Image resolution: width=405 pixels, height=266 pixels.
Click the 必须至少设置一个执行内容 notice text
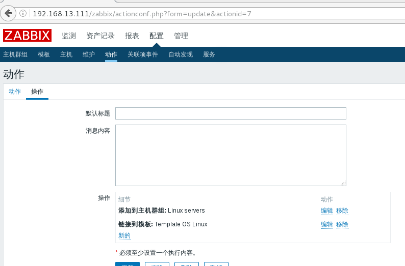click(x=158, y=253)
